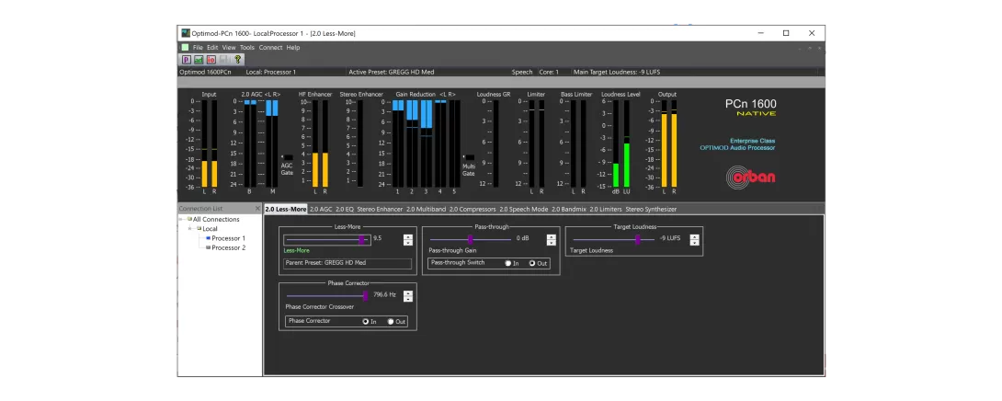Close the Connection List panel with X
Image resolution: width=1002 pixels, height=401 pixels.
pos(257,209)
